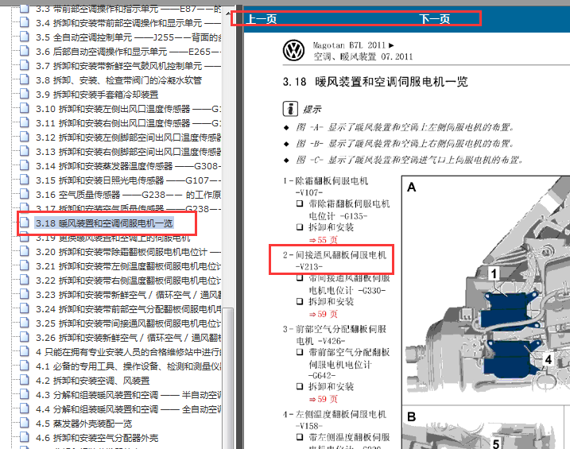Click page icon beside section 3.24
Viewport: 570px width, 449px height.
pos(25,308)
